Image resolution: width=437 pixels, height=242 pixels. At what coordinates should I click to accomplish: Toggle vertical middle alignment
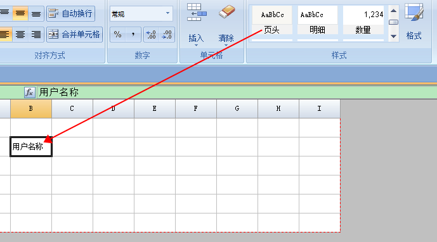click(20, 13)
